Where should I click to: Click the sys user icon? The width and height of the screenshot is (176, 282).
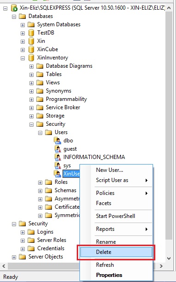tap(57, 165)
